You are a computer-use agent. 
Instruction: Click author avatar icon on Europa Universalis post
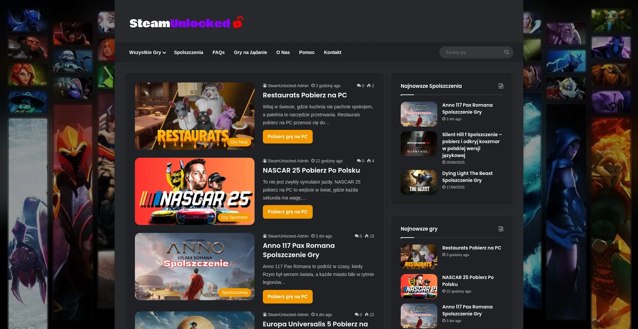tap(265, 314)
